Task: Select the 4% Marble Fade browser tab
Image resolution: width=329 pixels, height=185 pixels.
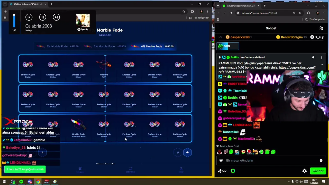Action: pyautogui.click(x=26, y=4)
